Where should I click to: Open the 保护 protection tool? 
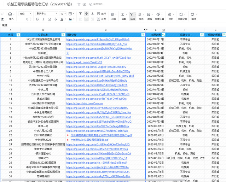coord(171,16)
